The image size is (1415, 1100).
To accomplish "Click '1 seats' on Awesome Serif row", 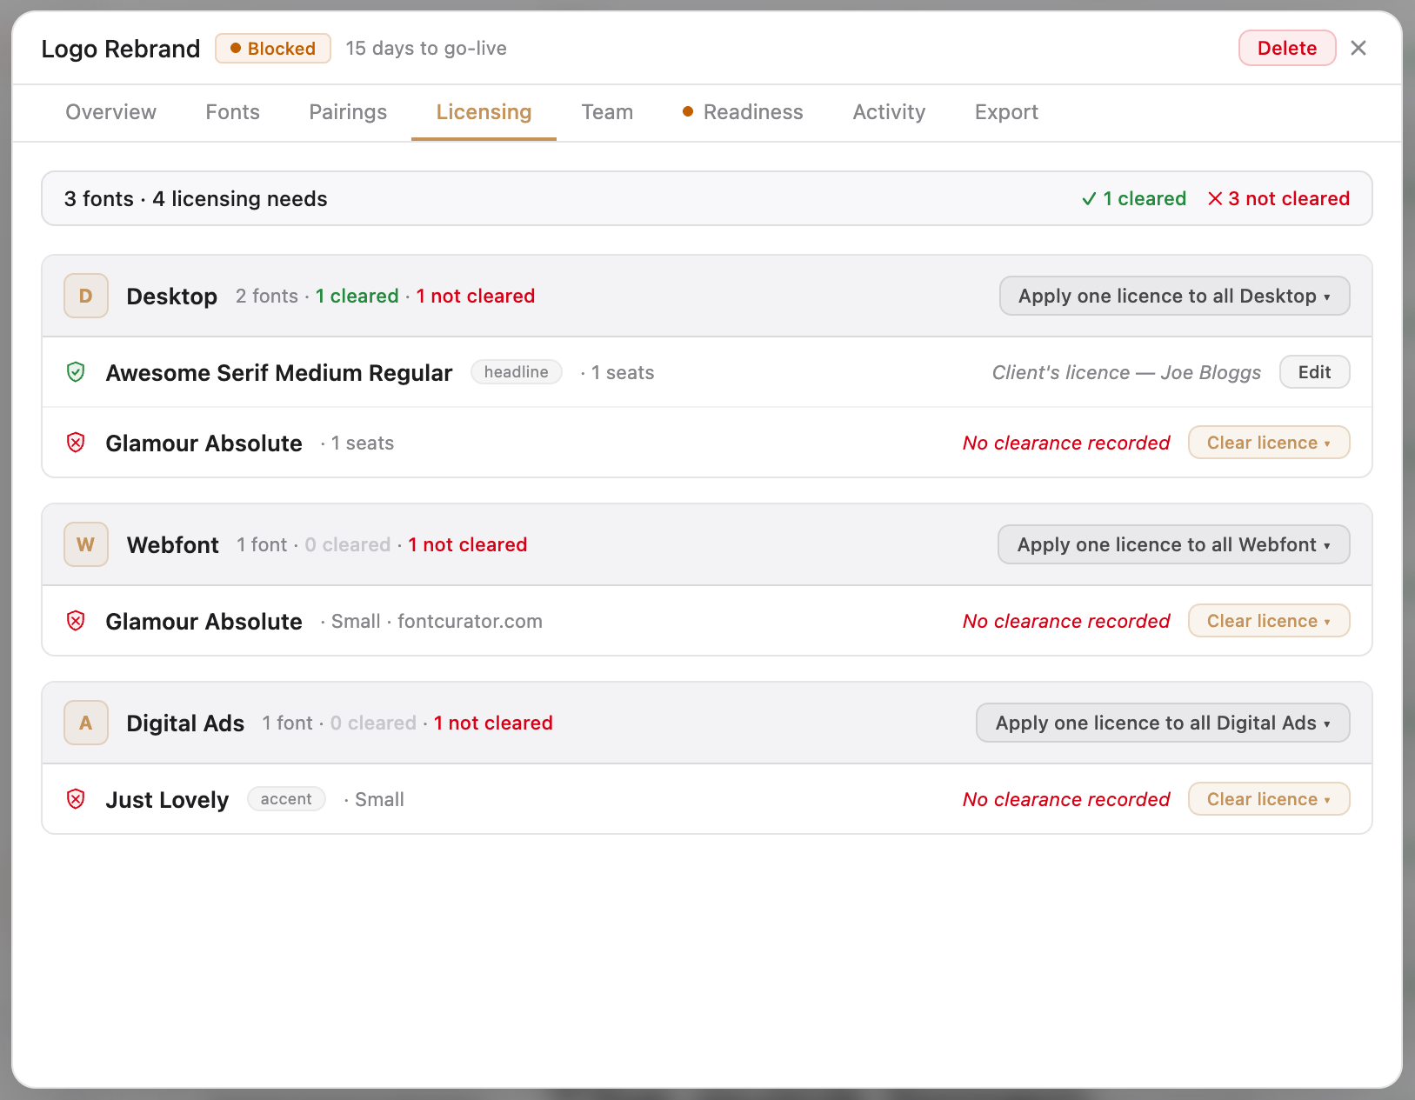I will 623,372.
